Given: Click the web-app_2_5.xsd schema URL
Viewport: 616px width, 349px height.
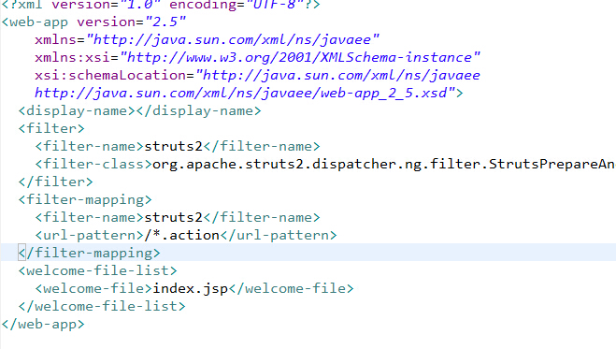Looking at the screenshot, I should point(245,94).
